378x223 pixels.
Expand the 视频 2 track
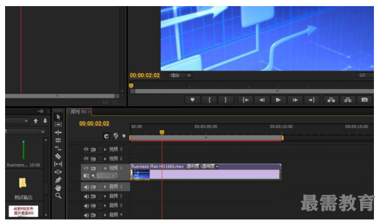105,159
